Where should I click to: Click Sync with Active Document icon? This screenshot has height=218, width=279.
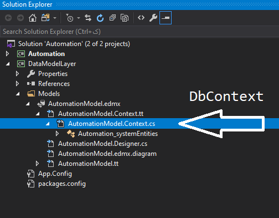[88, 18]
